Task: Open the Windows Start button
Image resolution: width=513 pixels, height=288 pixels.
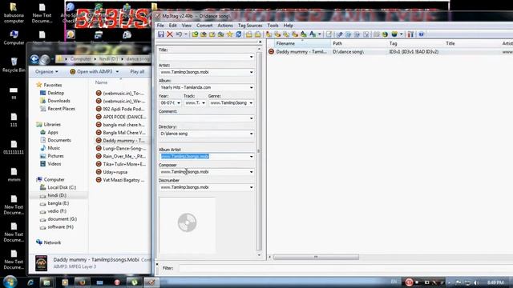Action: pos(10,282)
